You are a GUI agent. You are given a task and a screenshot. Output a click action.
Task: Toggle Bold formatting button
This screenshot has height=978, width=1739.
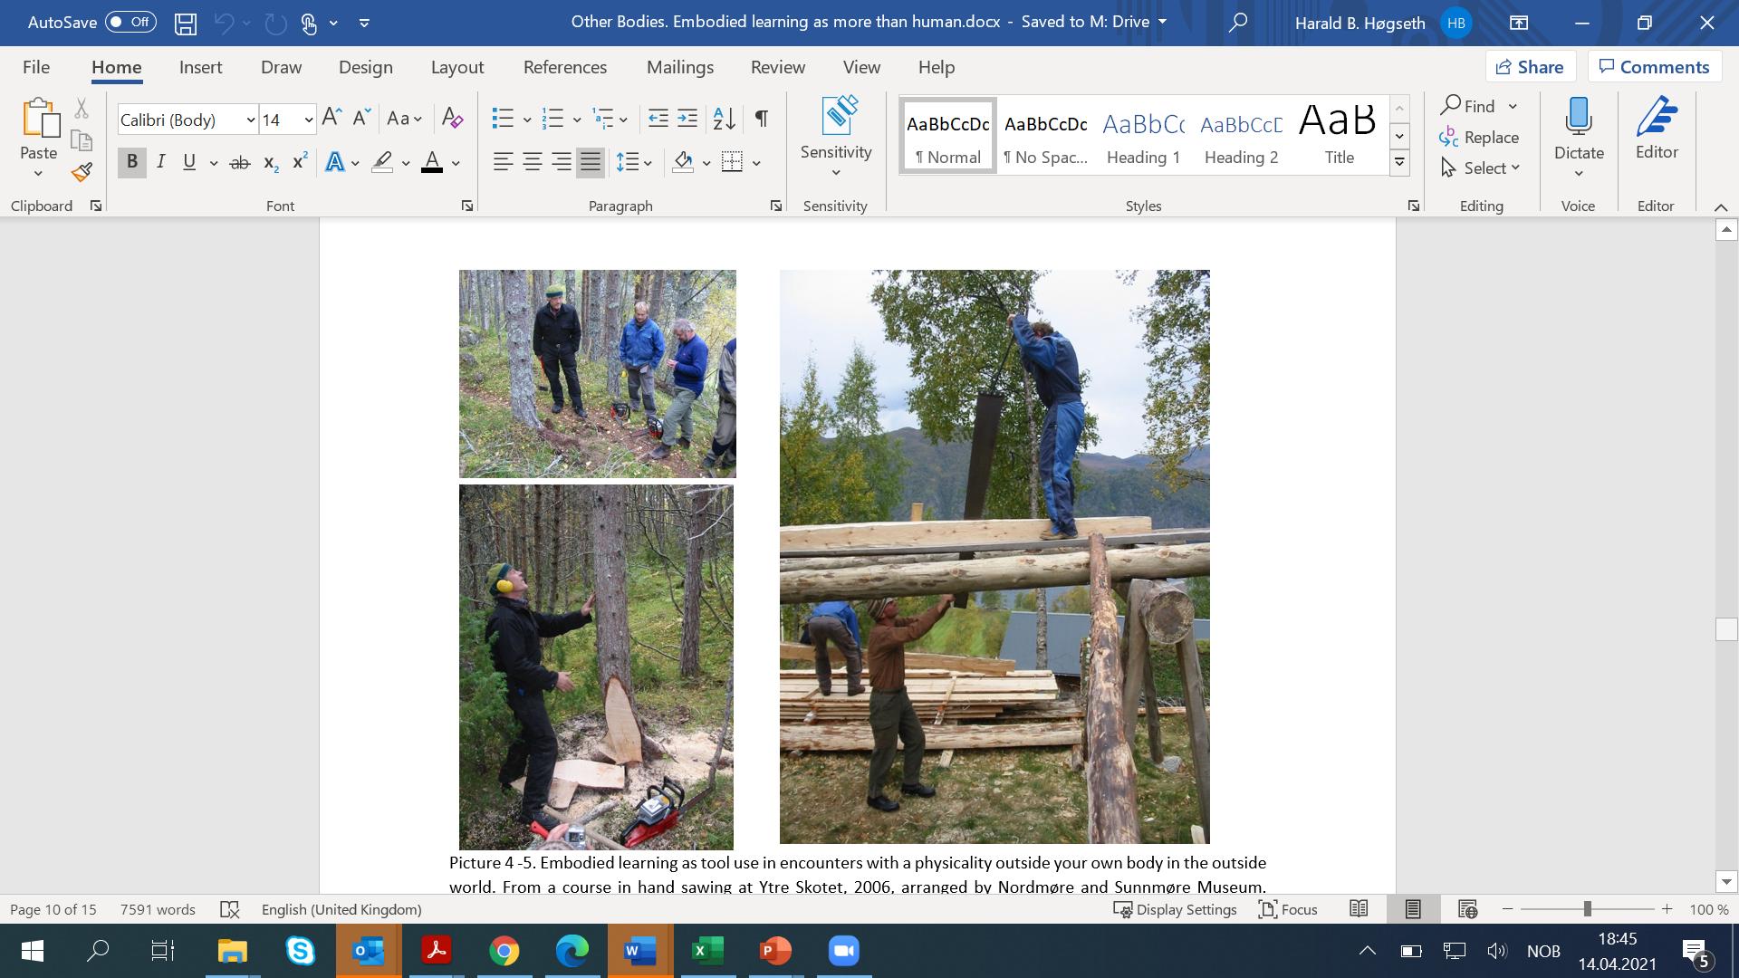coord(132,162)
